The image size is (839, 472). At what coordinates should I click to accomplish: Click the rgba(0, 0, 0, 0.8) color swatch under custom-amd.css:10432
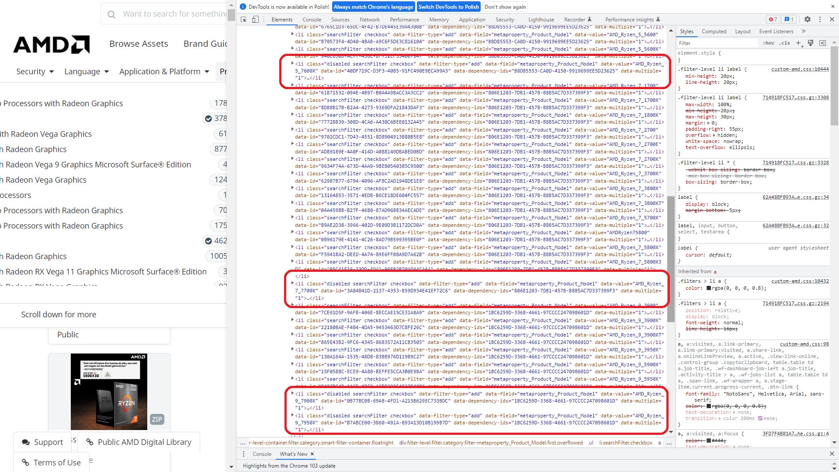click(709, 288)
